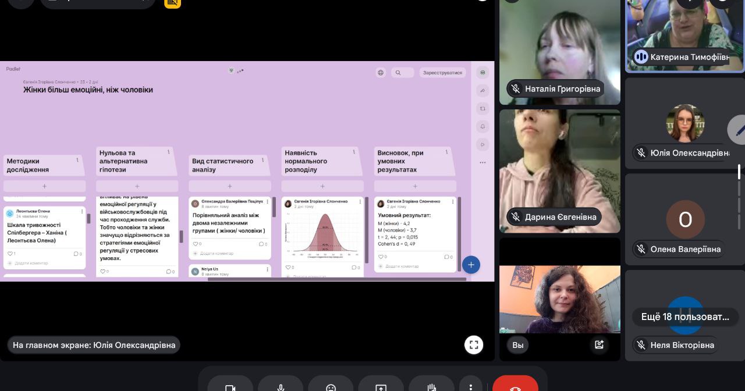Click the Padlet horizontal scrollbar

pos(336,279)
